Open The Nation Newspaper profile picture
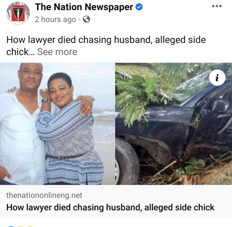Screen dimensions: 232x227 [x=18, y=13]
